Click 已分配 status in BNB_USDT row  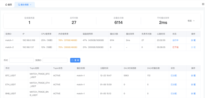click(x=174, y=94)
